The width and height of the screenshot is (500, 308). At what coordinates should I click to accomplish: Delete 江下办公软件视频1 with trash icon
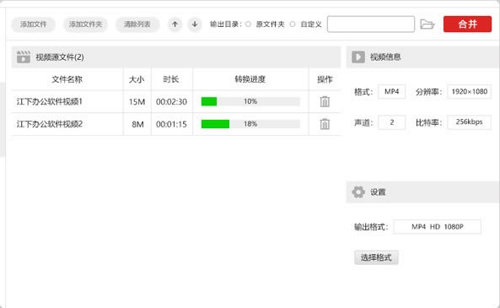(325, 102)
